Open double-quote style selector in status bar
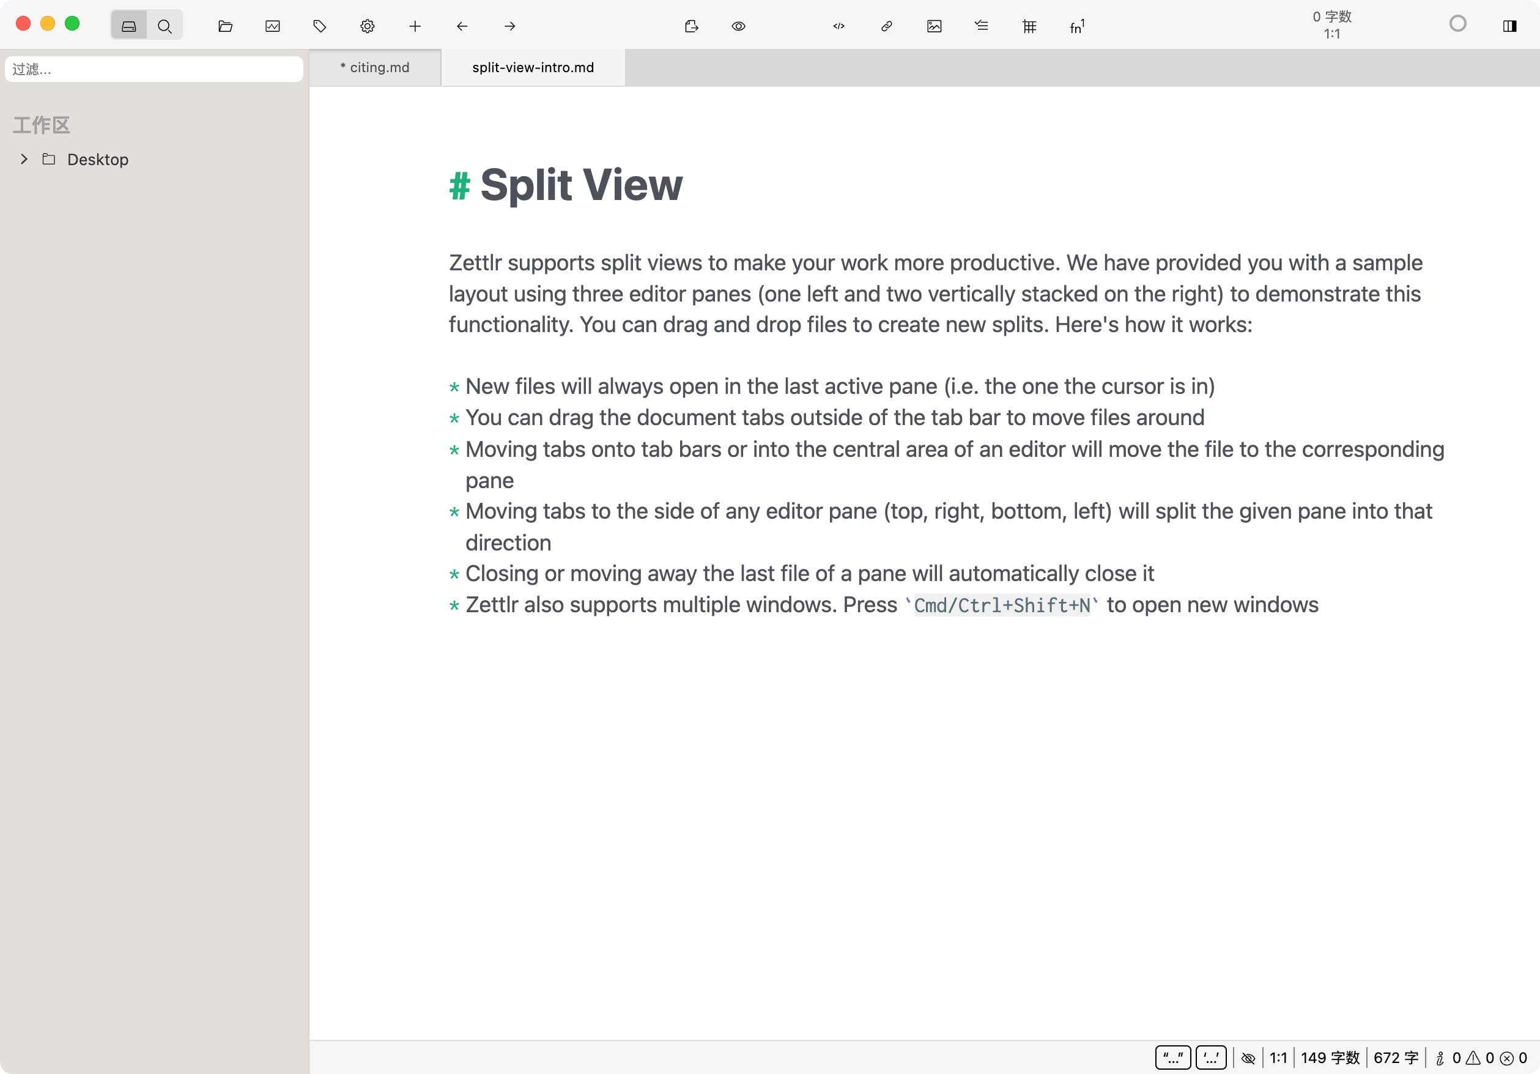The image size is (1540, 1074). pos(1173,1058)
